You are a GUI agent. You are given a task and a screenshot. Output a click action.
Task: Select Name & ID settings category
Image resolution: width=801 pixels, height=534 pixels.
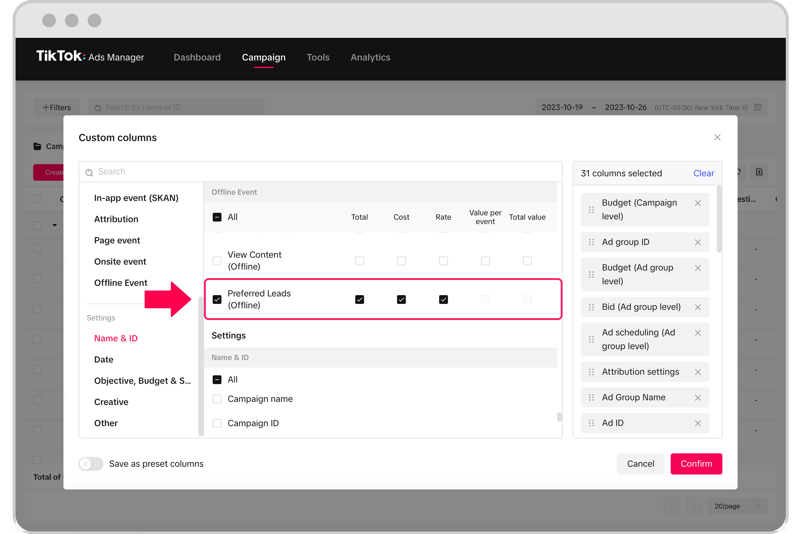point(116,338)
